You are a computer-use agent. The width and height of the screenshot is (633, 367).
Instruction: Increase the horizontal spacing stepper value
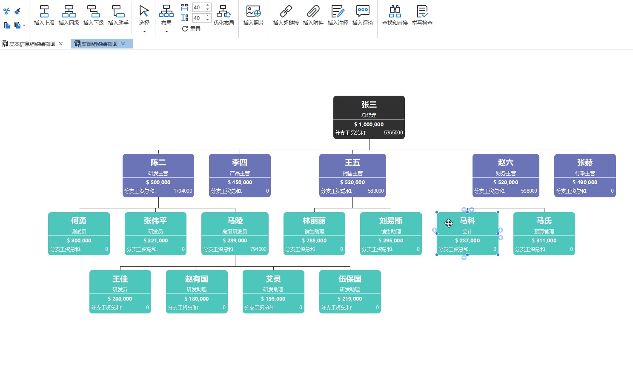tap(208, 5)
